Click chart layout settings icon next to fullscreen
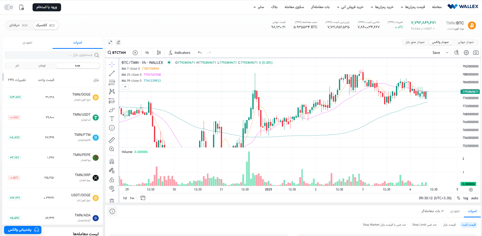 (118, 42)
